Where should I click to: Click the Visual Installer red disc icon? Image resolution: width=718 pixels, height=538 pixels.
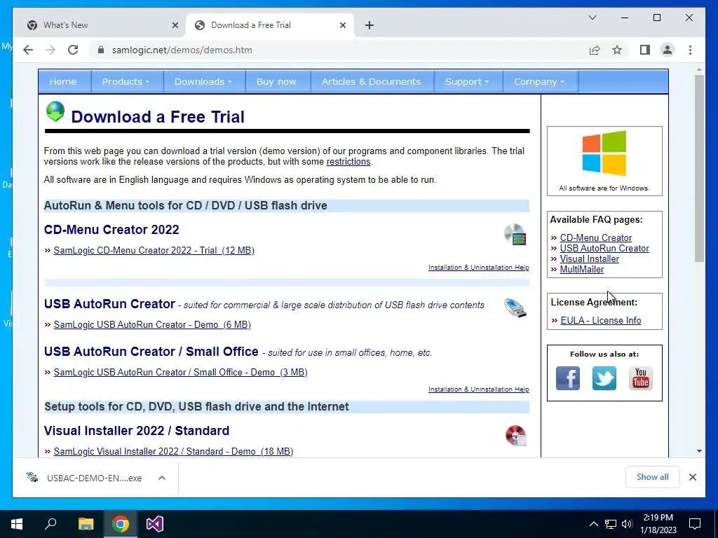pos(515,435)
